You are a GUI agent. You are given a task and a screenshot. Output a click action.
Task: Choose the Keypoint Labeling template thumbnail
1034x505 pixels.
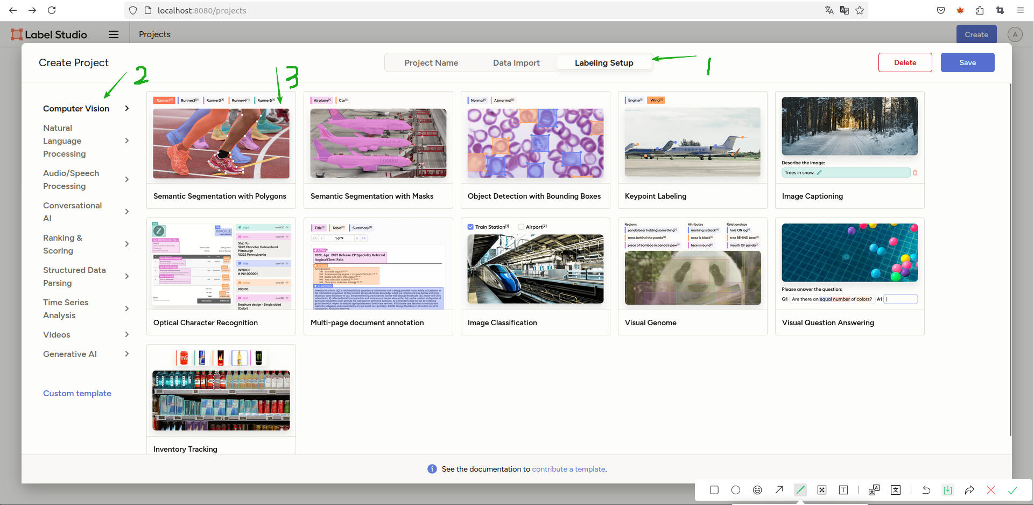(692, 143)
